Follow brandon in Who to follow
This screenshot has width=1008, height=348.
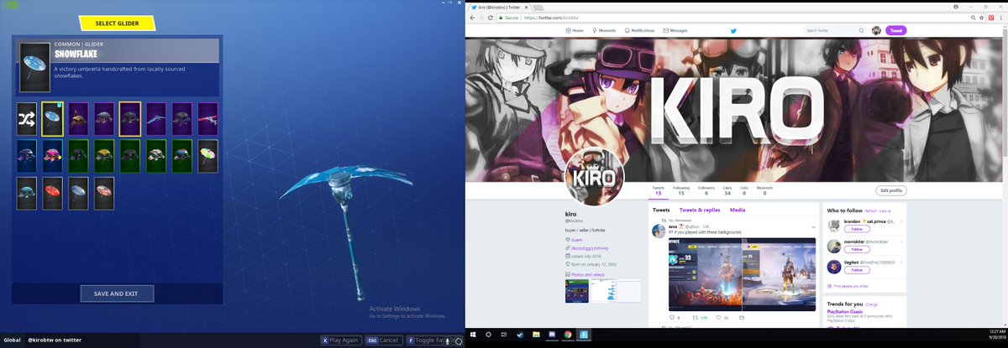tap(857, 227)
